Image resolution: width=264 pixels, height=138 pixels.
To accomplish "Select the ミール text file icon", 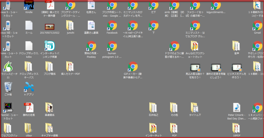I will pos(29,25).
